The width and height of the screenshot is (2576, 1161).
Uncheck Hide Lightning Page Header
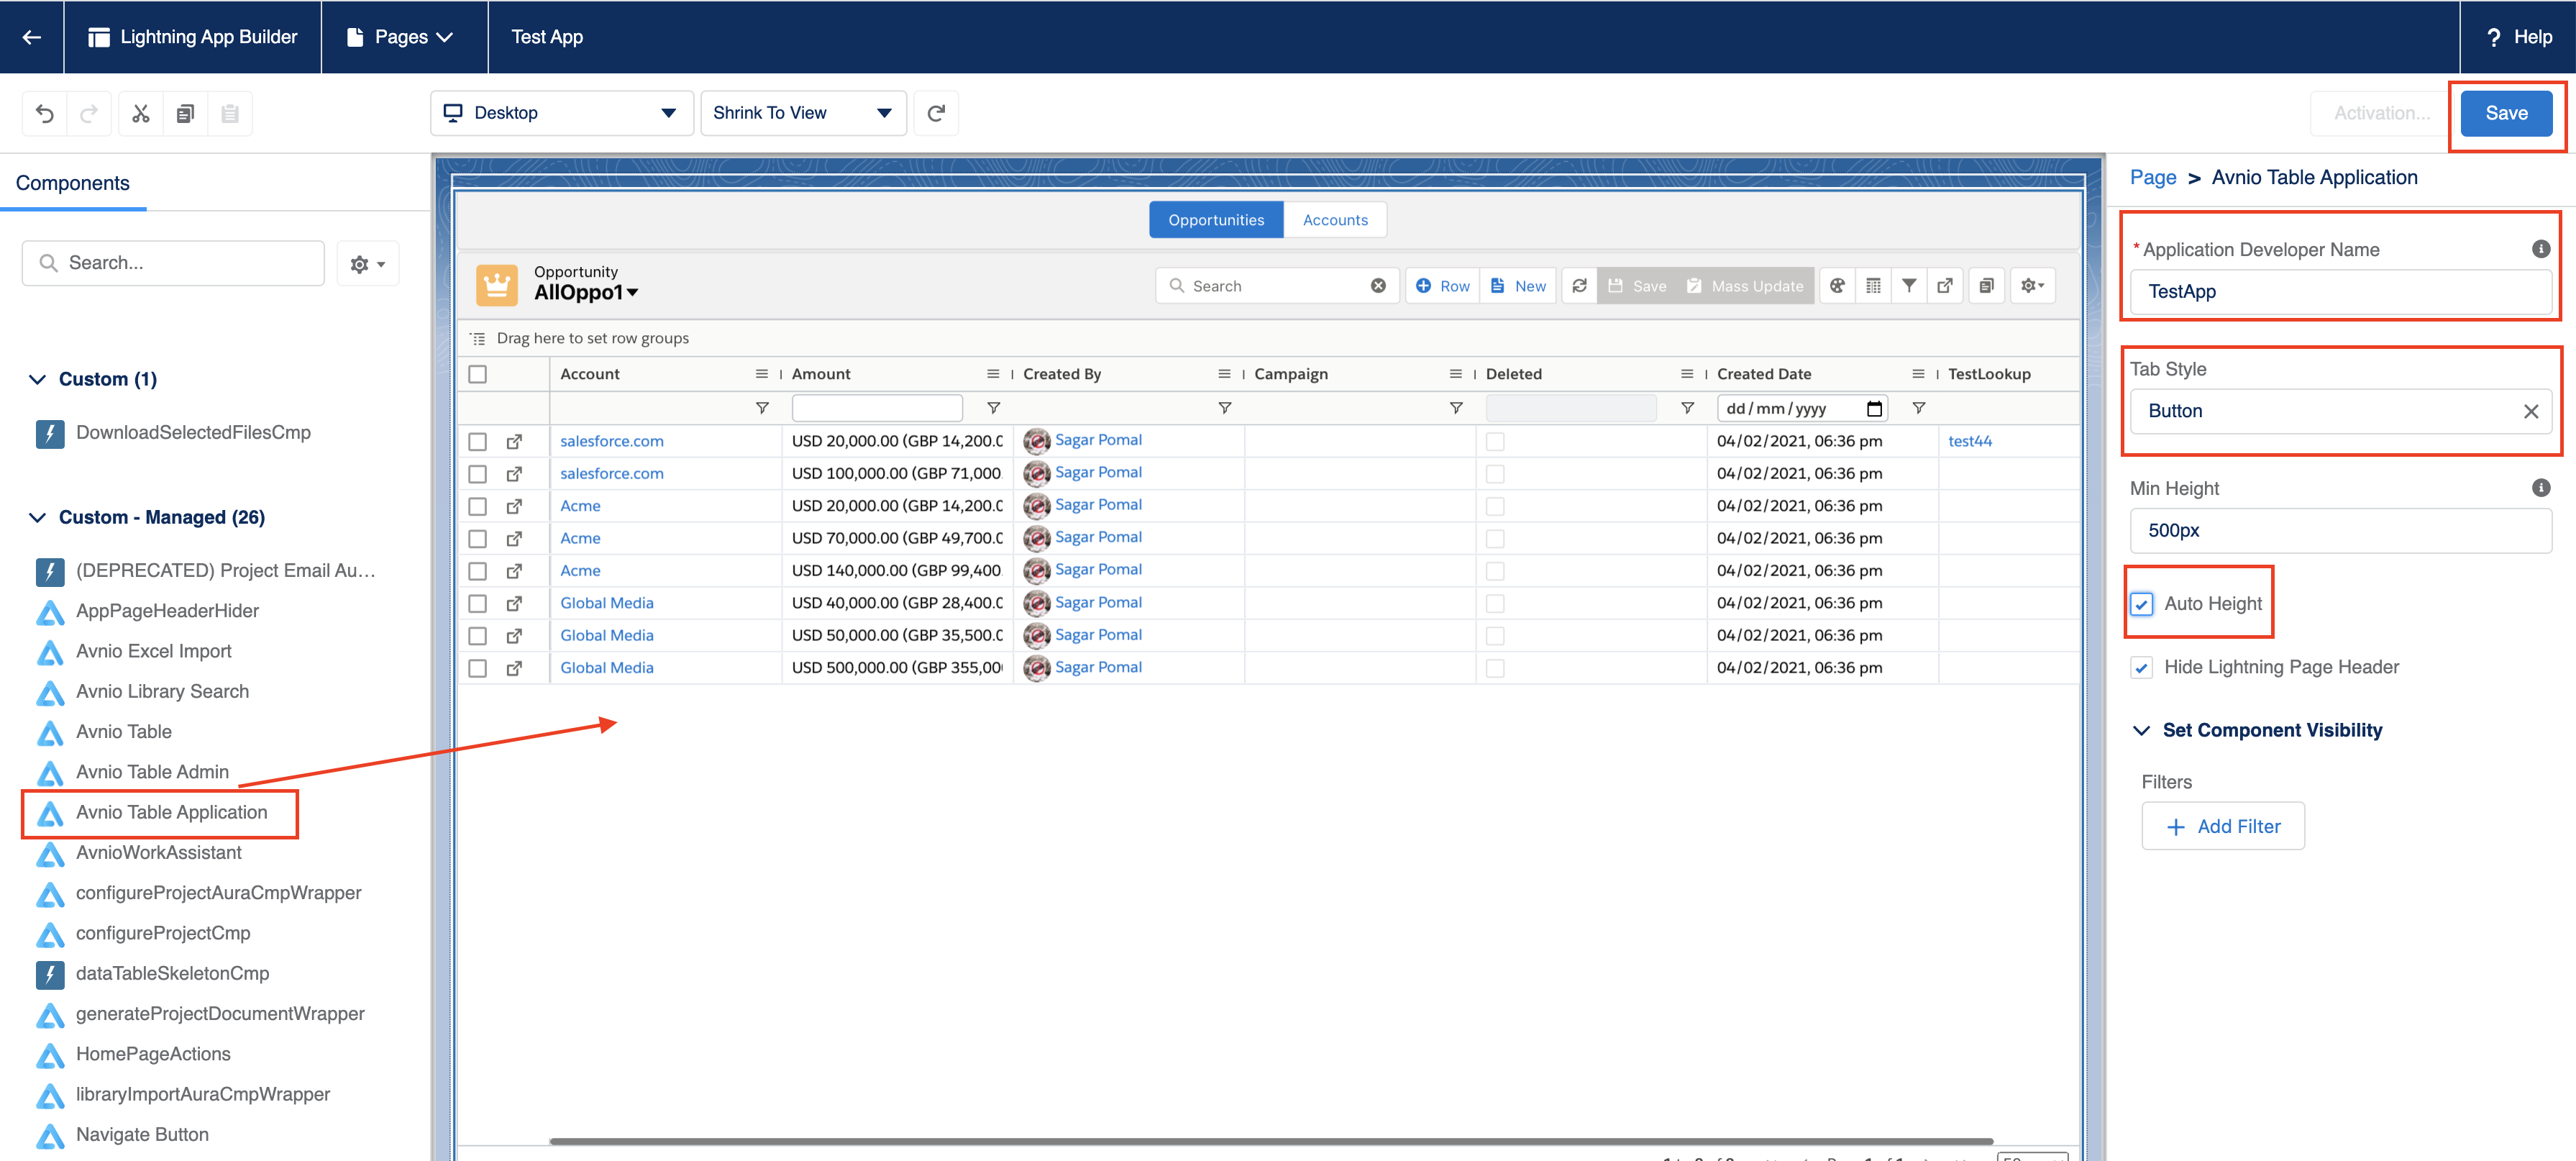2141,668
